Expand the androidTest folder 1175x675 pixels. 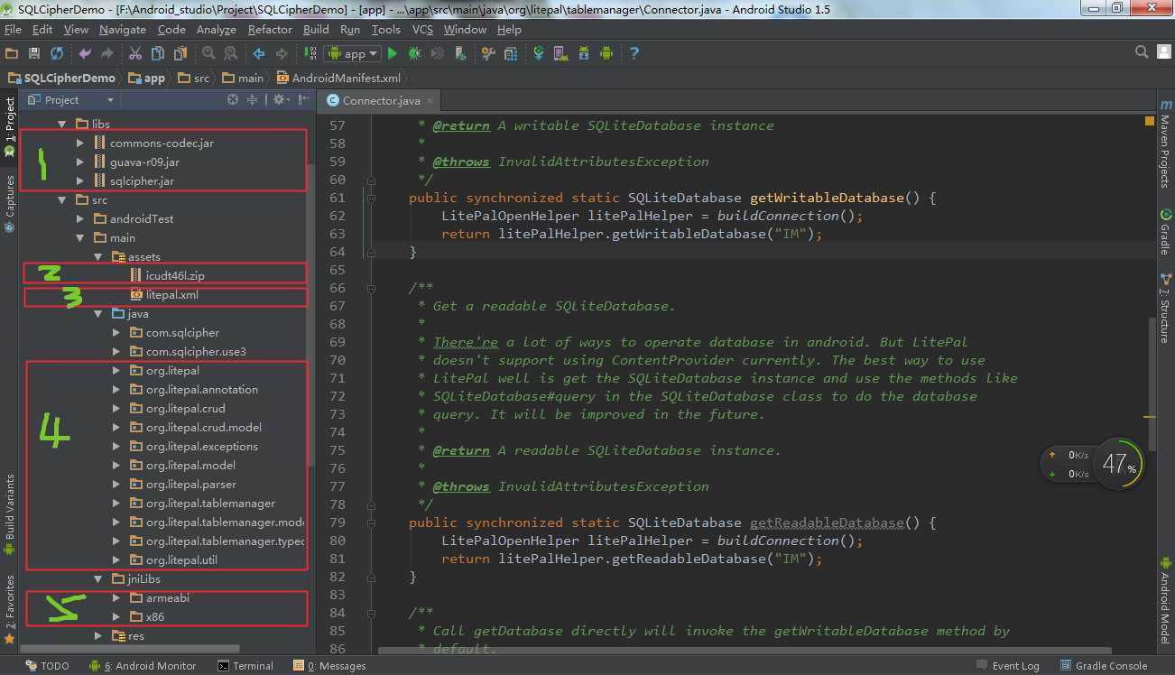tap(81, 218)
